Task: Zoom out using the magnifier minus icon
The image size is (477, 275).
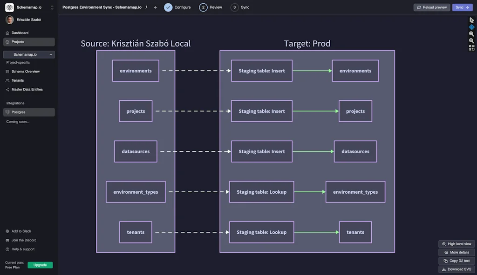Action: (471, 40)
